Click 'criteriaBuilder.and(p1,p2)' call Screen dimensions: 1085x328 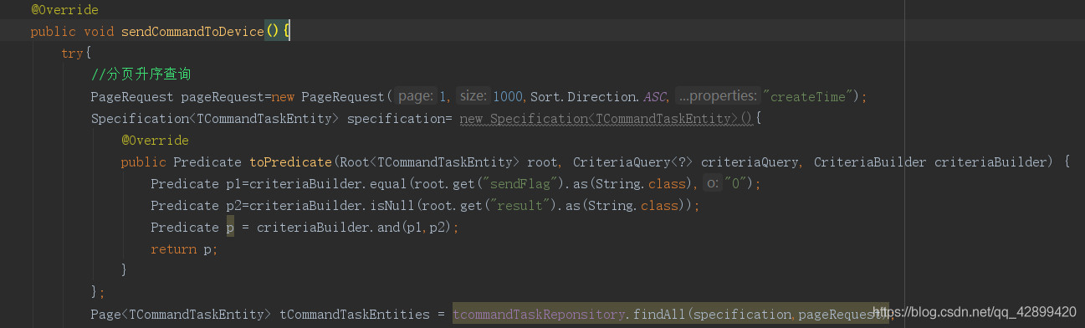(x=355, y=228)
